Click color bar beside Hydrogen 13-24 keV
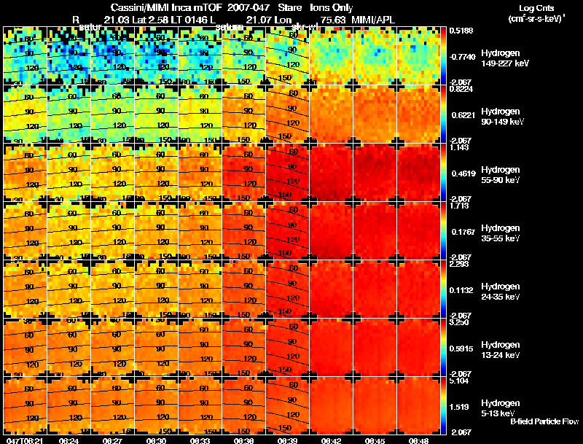Screen dimensions: 583x444 pos(443,348)
